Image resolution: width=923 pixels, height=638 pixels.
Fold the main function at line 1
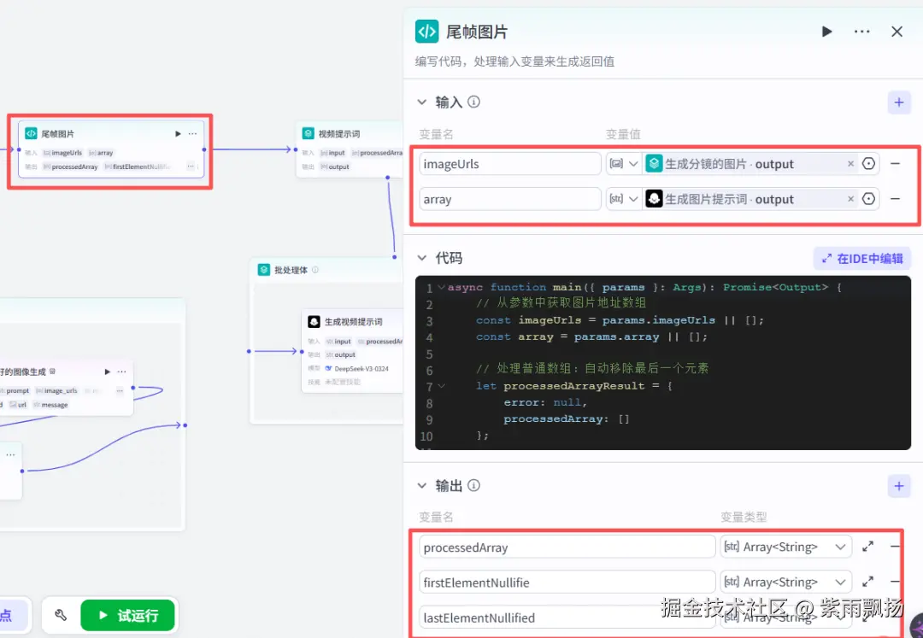point(442,287)
